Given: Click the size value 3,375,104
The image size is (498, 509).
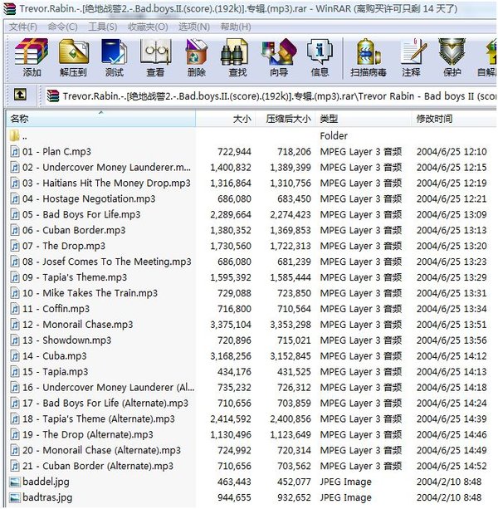Looking at the screenshot, I should tap(231, 325).
